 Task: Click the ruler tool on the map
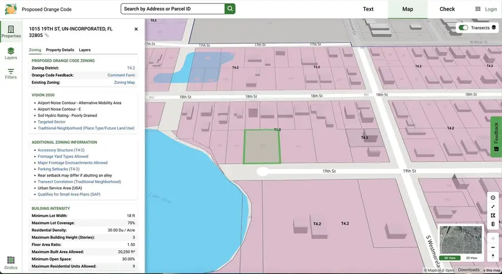click(x=493, y=224)
